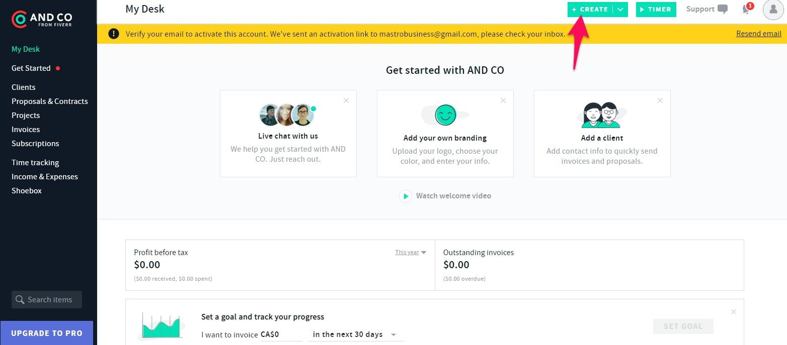Go to Proposals & Contracts

[50, 101]
